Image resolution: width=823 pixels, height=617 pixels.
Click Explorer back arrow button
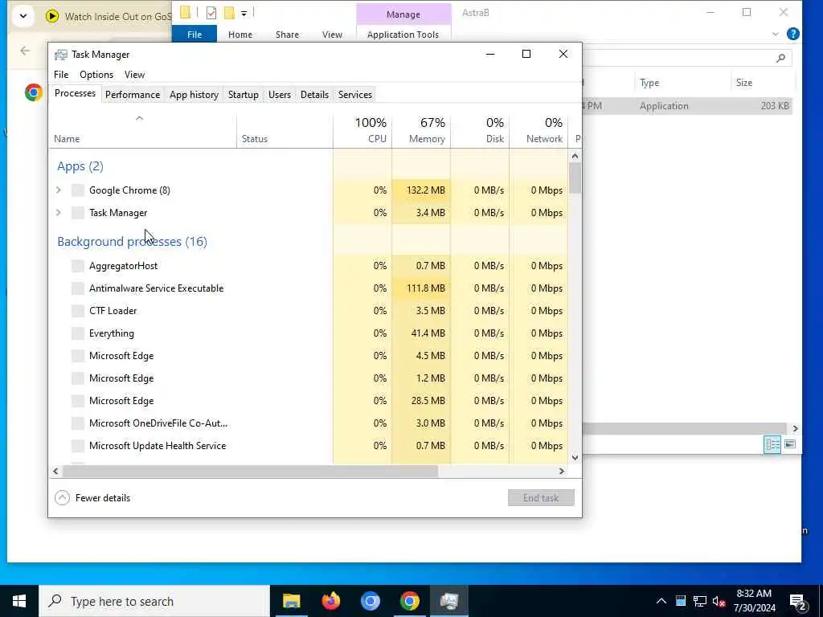pyautogui.click(x=25, y=51)
